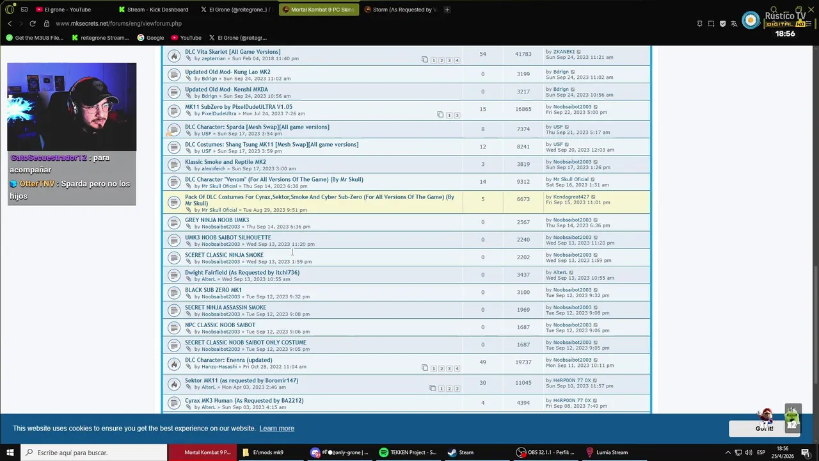Click the webcam overlay thumbnail
Viewport: 819px width, 461px height.
72,107
